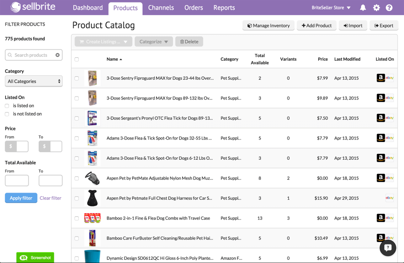Image resolution: width=404 pixels, height=263 pixels.
Task: Open the BriteSeller Store dropdown
Action: point(330,8)
